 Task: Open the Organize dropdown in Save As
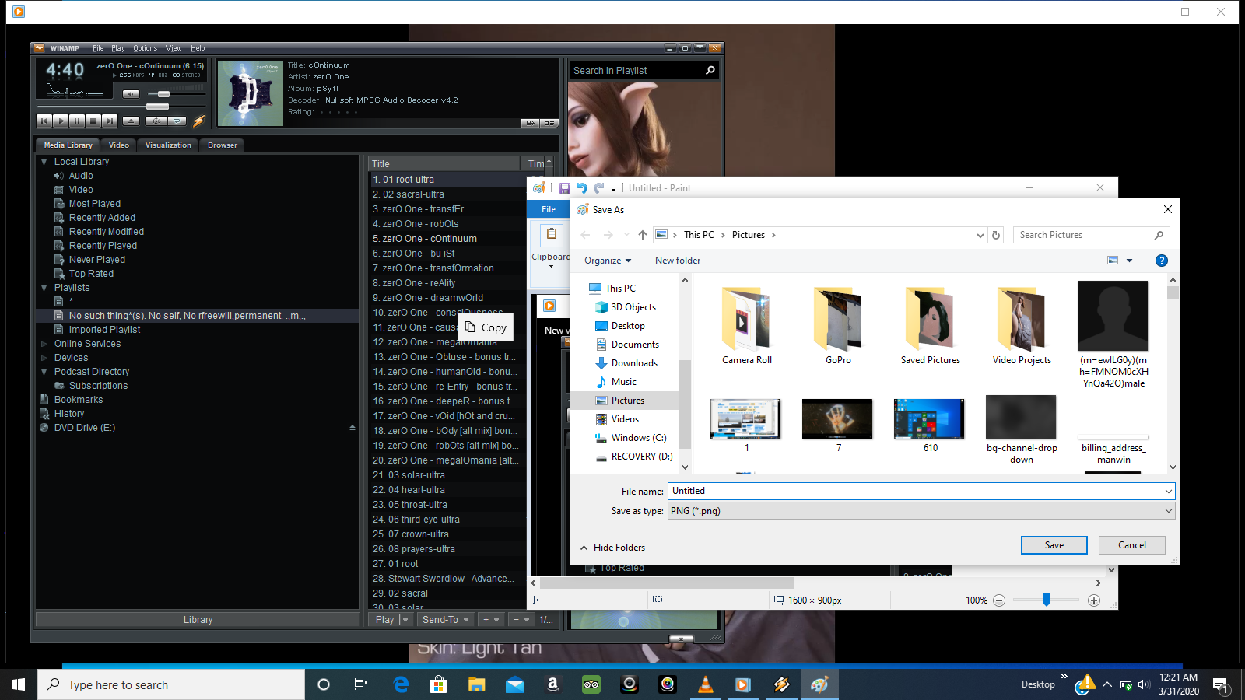pyautogui.click(x=608, y=261)
